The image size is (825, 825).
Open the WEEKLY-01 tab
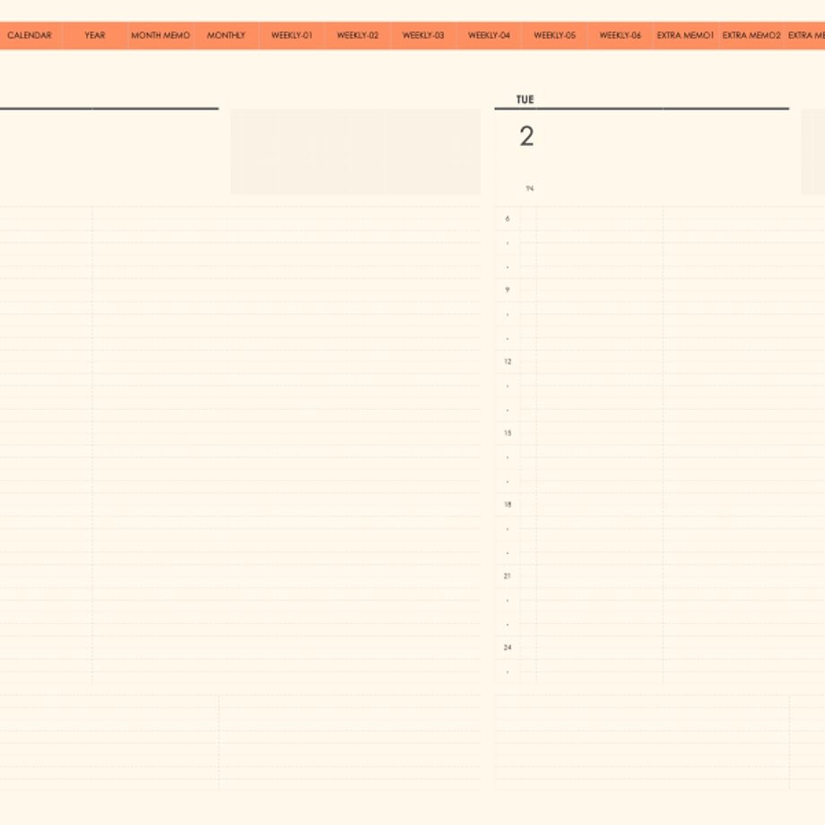click(x=292, y=35)
